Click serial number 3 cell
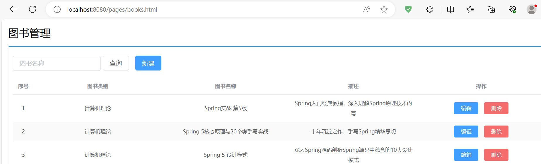Image resolution: width=541 pixels, height=164 pixels. coord(23,155)
